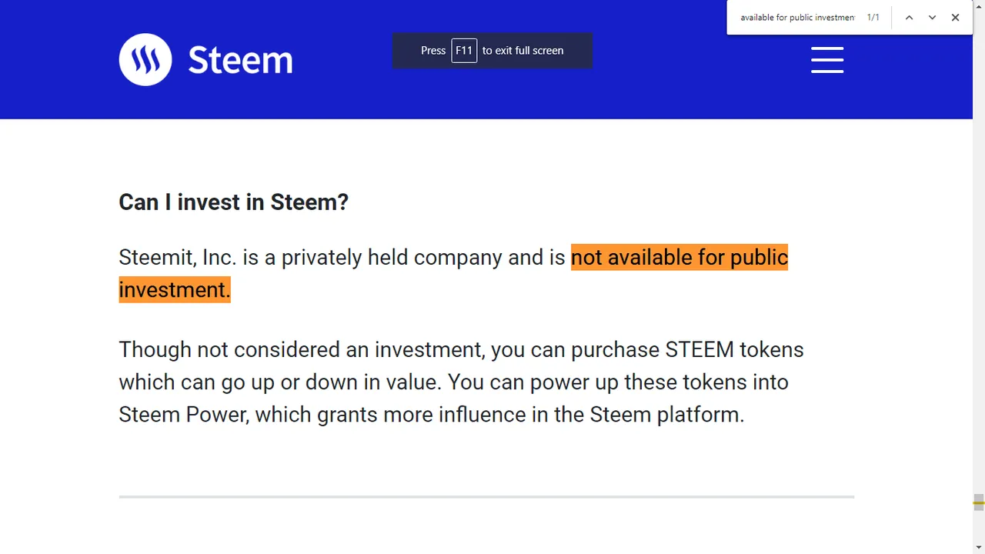This screenshot has width=985, height=554.
Task: Click the horizontal divider below the answer
Action: [486, 497]
